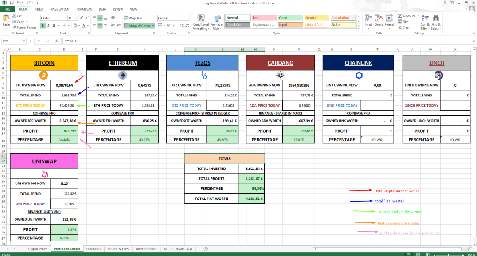
Task: Apply Percent Style number format
Action: click(x=168, y=26)
